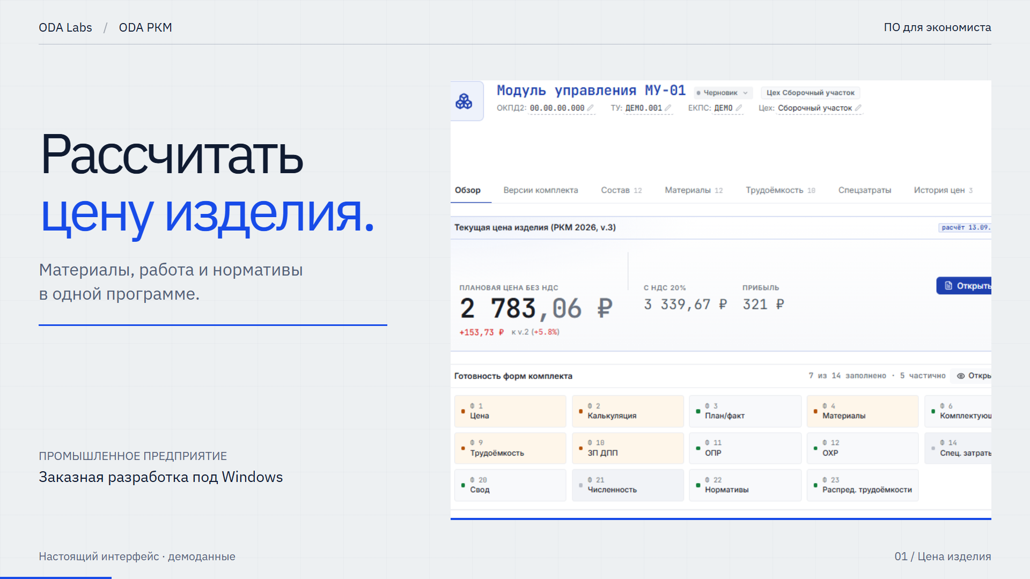Click the pencil icon next to ОКПД2 code
This screenshot has width=1030, height=579.
590,108
